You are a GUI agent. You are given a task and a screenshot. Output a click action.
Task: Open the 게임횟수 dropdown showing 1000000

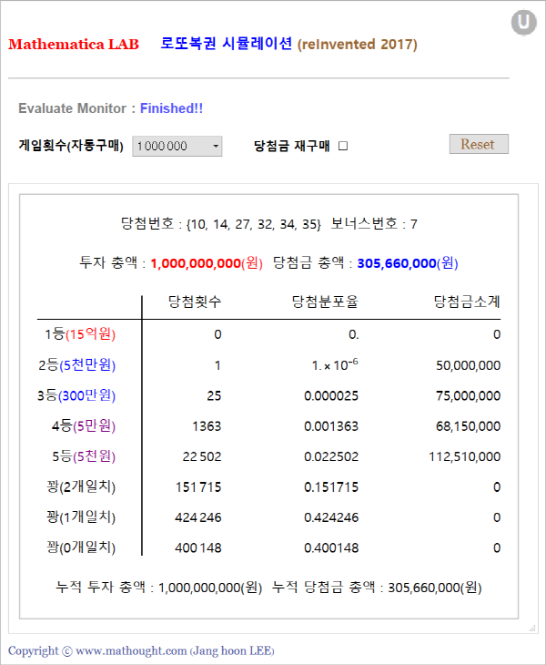[177, 146]
